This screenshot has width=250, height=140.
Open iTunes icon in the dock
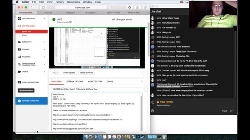pos(114,136)
